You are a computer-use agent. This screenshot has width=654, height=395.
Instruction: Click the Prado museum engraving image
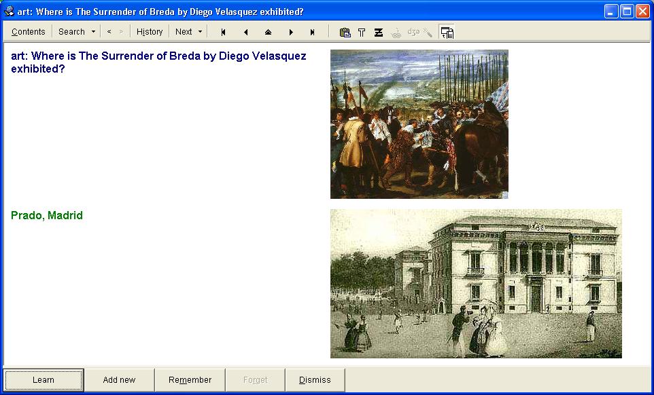[476, 284]
